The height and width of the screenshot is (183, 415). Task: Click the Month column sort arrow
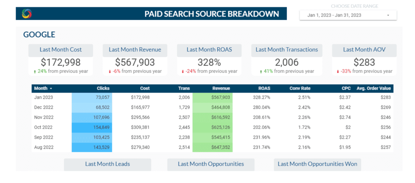[x=51, y=88]
